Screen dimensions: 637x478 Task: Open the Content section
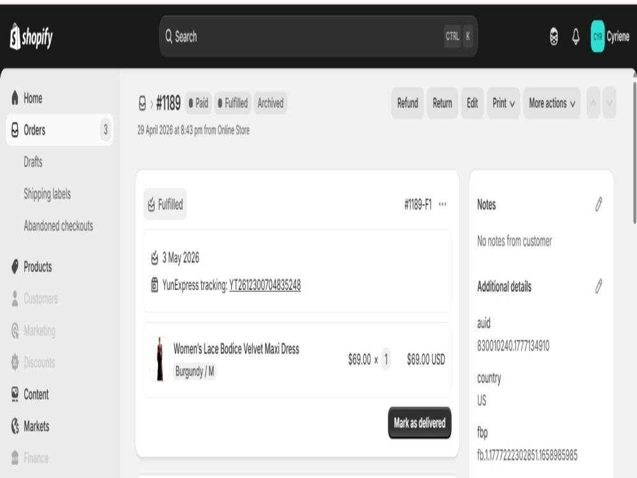pos(59,395)
